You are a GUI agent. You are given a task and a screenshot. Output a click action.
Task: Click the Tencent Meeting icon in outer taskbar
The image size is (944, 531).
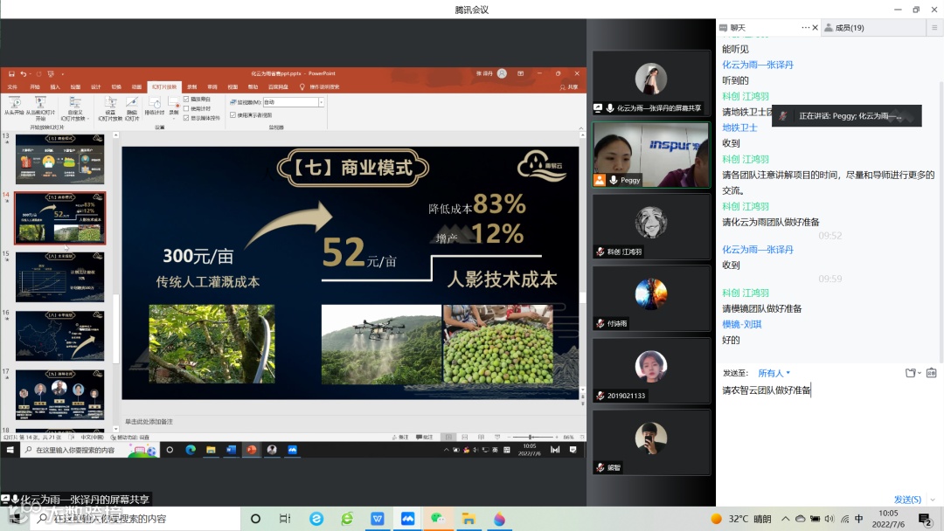point(407,519)
